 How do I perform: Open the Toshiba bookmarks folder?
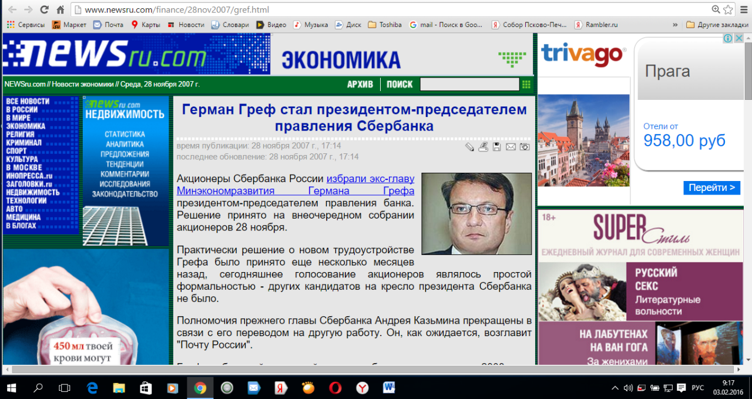tap(385, 25)
